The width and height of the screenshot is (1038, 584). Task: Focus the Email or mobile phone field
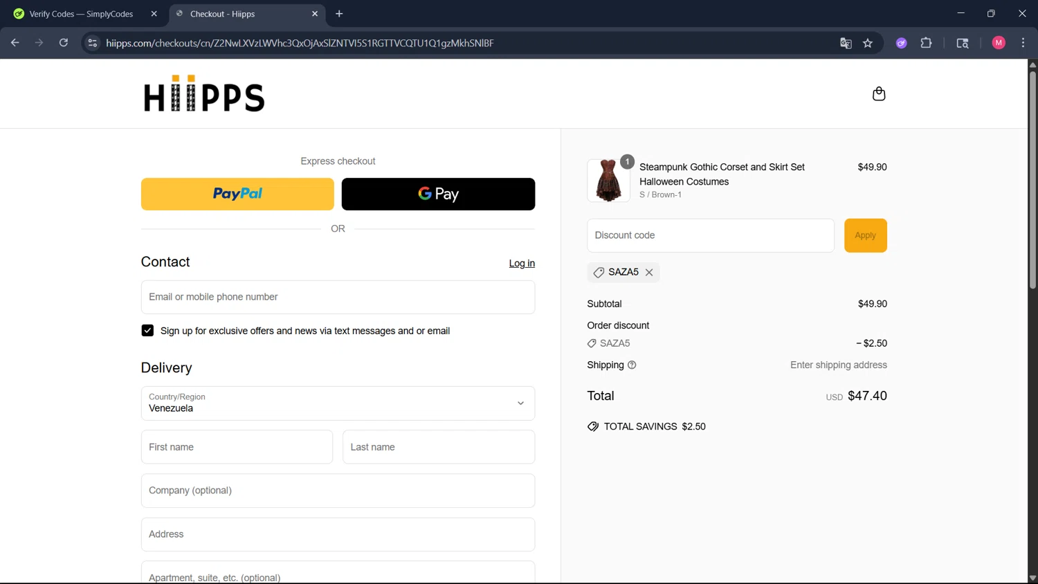pyautogui.click(x=338, y=297)
